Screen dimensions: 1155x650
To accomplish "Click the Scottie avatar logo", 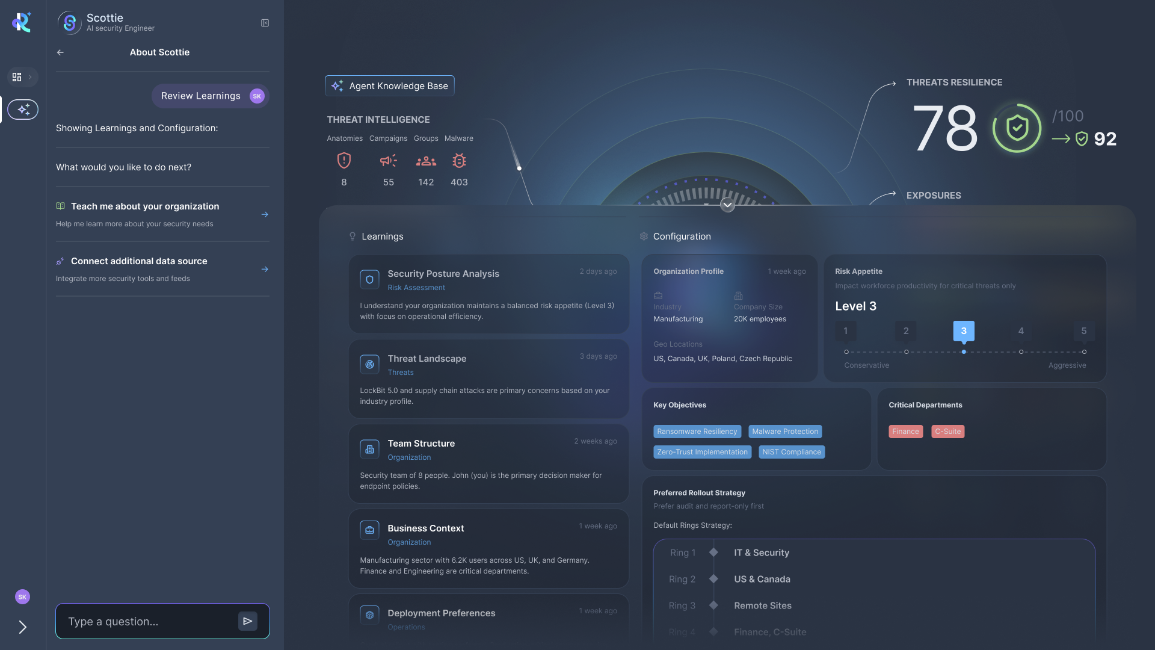I will pos(70,23).
